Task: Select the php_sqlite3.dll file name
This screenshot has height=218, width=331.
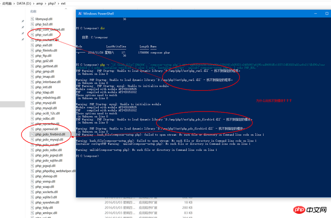Action: click(46, 197)
